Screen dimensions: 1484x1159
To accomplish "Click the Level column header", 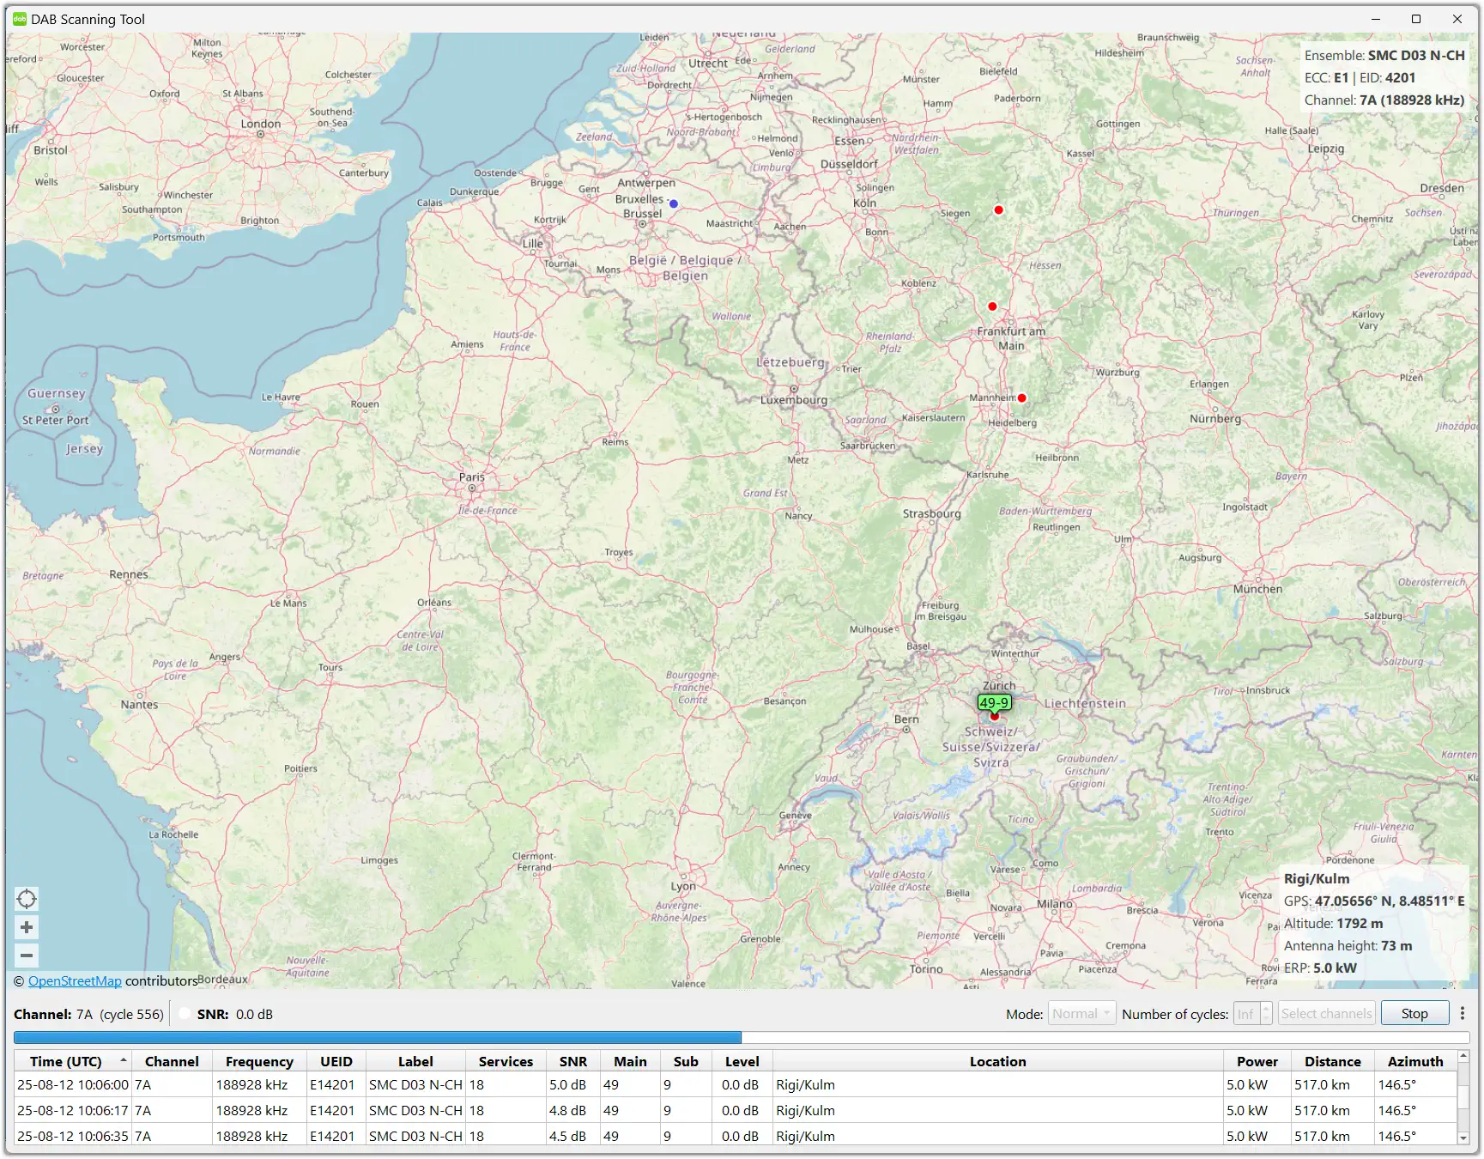I will (742, 1061).
